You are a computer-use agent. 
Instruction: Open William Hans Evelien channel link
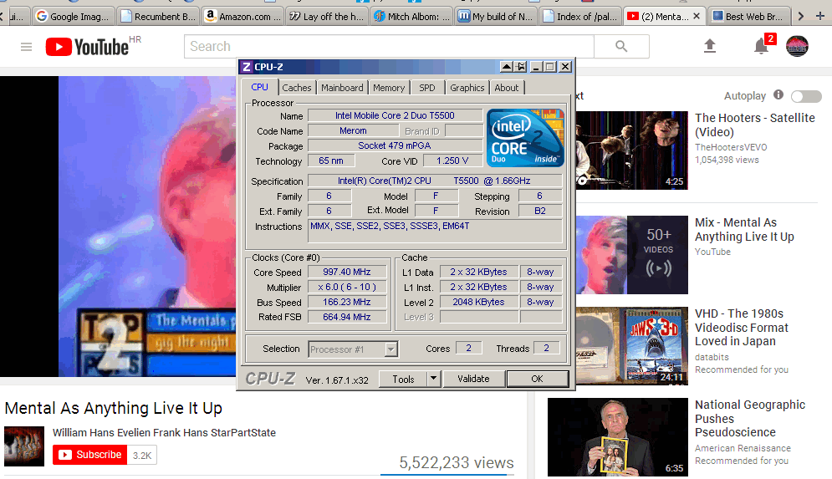164,432
